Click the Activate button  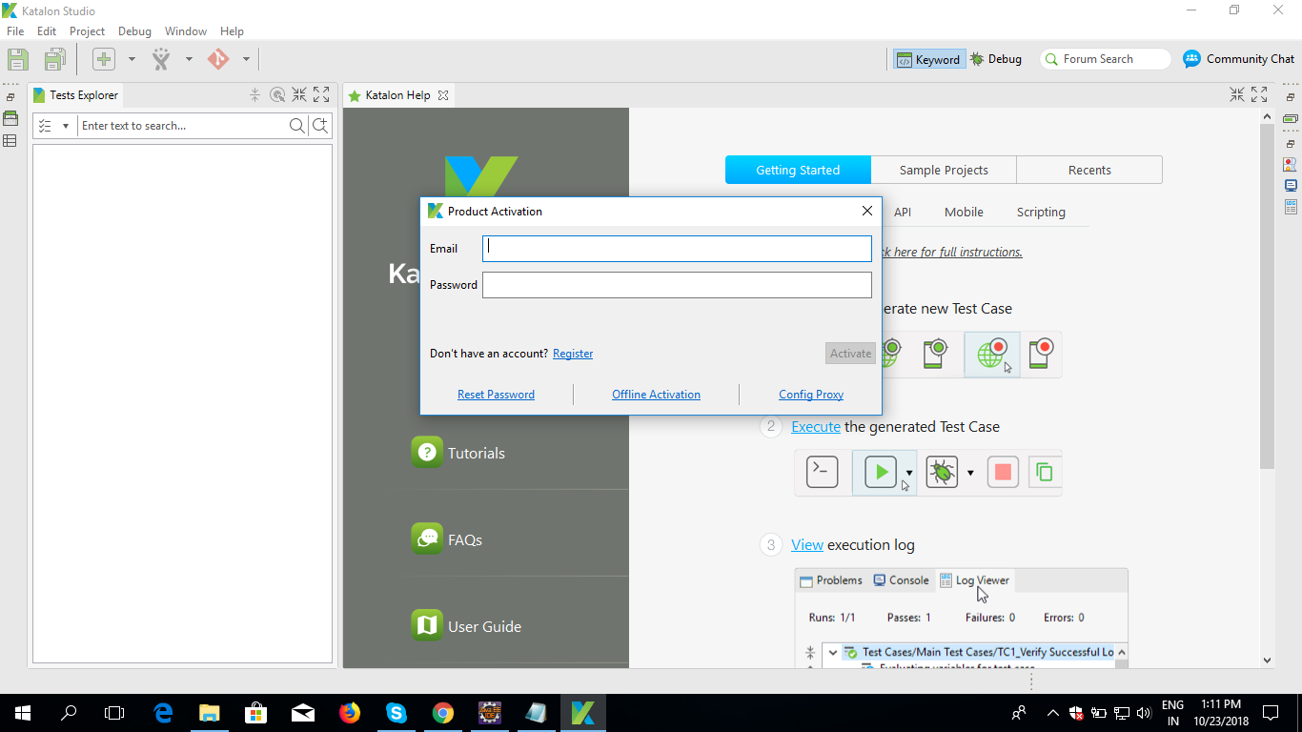pos(850,354)
